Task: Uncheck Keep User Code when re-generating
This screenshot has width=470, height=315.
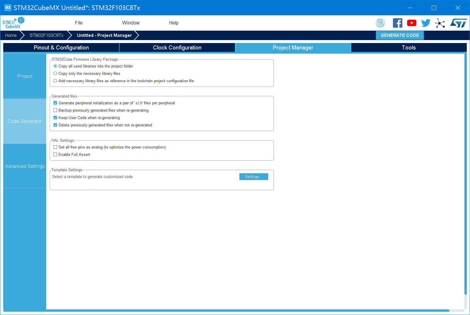Action: point(55,118)
